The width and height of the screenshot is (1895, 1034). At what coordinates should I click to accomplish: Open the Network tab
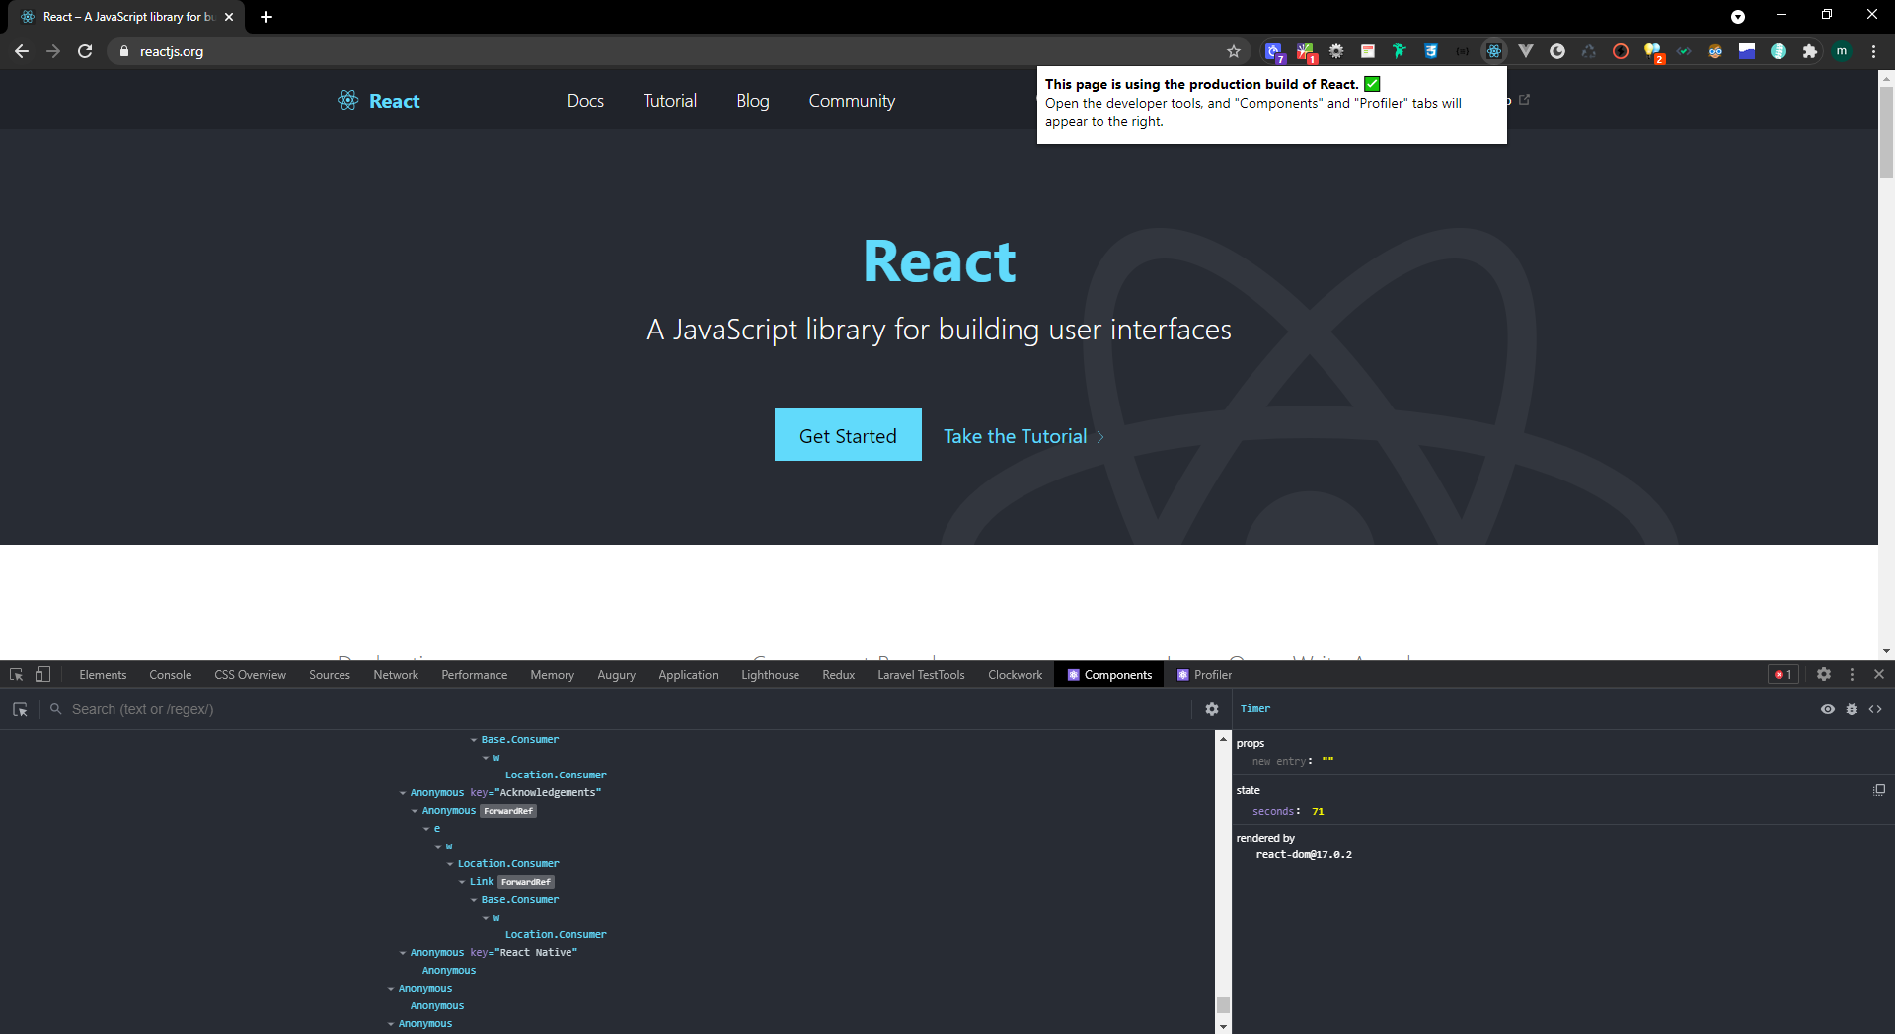(396, 675)
